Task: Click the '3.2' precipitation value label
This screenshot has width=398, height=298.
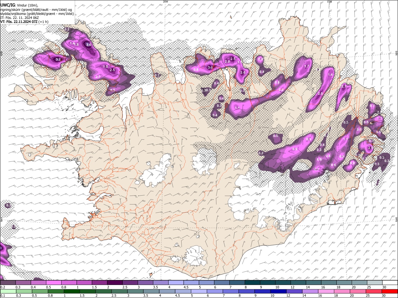Action: [x=58, y=59]
